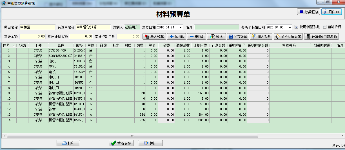This screenshot has width=345, height=150.
Task: Click the 计划用量 column header
Action: pos(200,45)
